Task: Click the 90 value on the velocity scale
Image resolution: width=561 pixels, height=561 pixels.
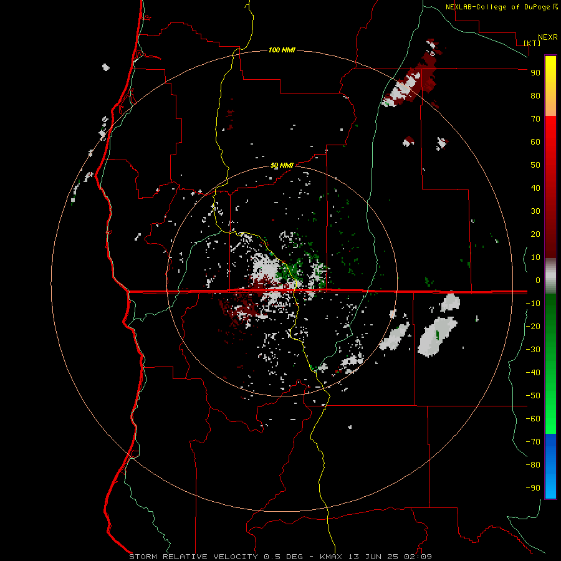Action: (535, 73)
